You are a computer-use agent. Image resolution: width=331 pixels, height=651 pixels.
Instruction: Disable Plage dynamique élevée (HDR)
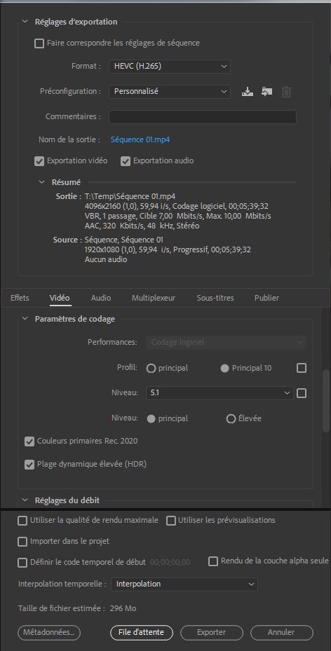[29, 464]
